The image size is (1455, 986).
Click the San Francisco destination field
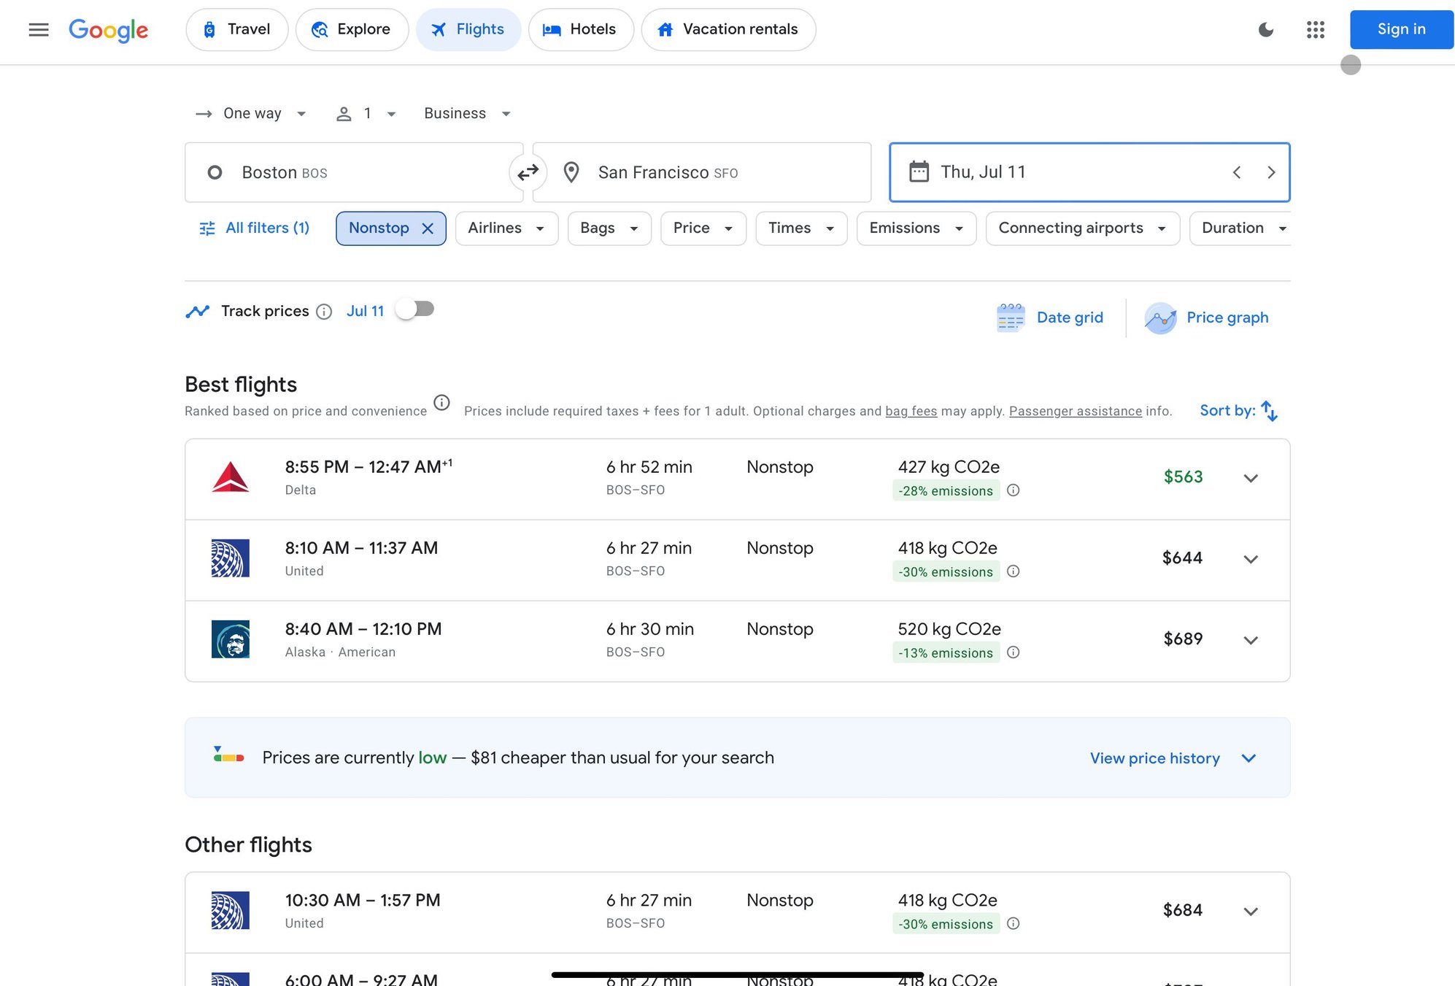coord(701,172)
